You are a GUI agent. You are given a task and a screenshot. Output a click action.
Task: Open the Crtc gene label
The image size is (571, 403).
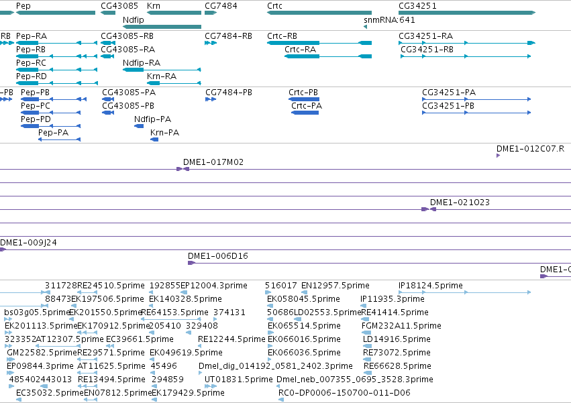pos(274,6)
